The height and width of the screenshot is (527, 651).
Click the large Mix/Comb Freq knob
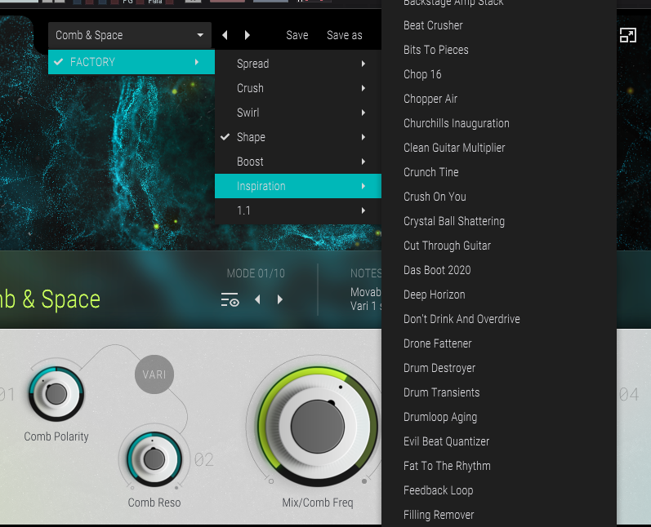coord(318,427)
